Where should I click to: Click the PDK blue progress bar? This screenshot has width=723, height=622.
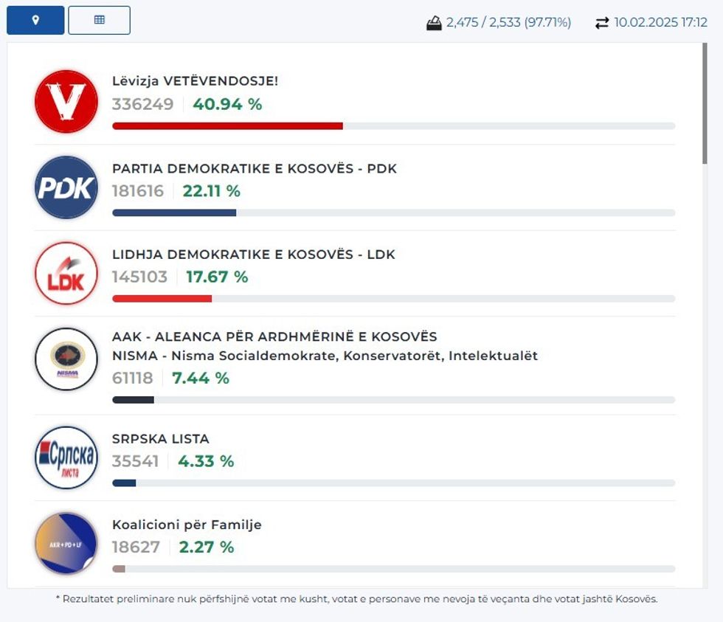(174, 212)
